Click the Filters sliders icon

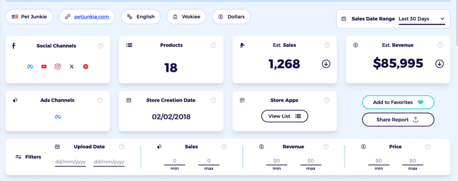(x=18, y=157)
